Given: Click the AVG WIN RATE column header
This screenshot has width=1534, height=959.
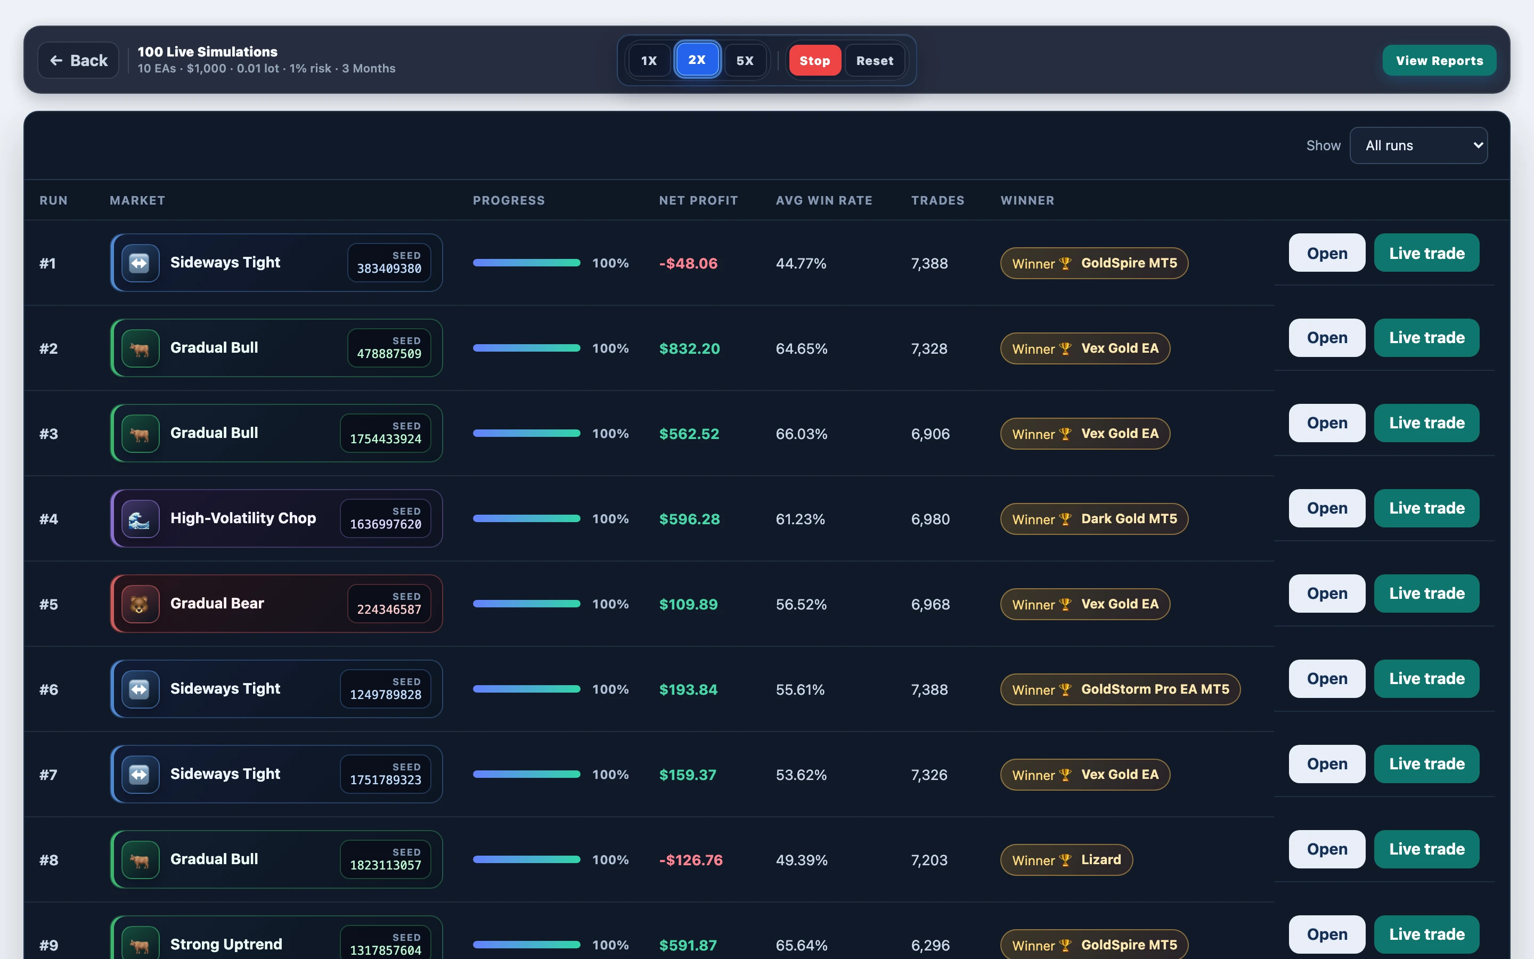Looking at the screenshot, I should click(824, 200).
